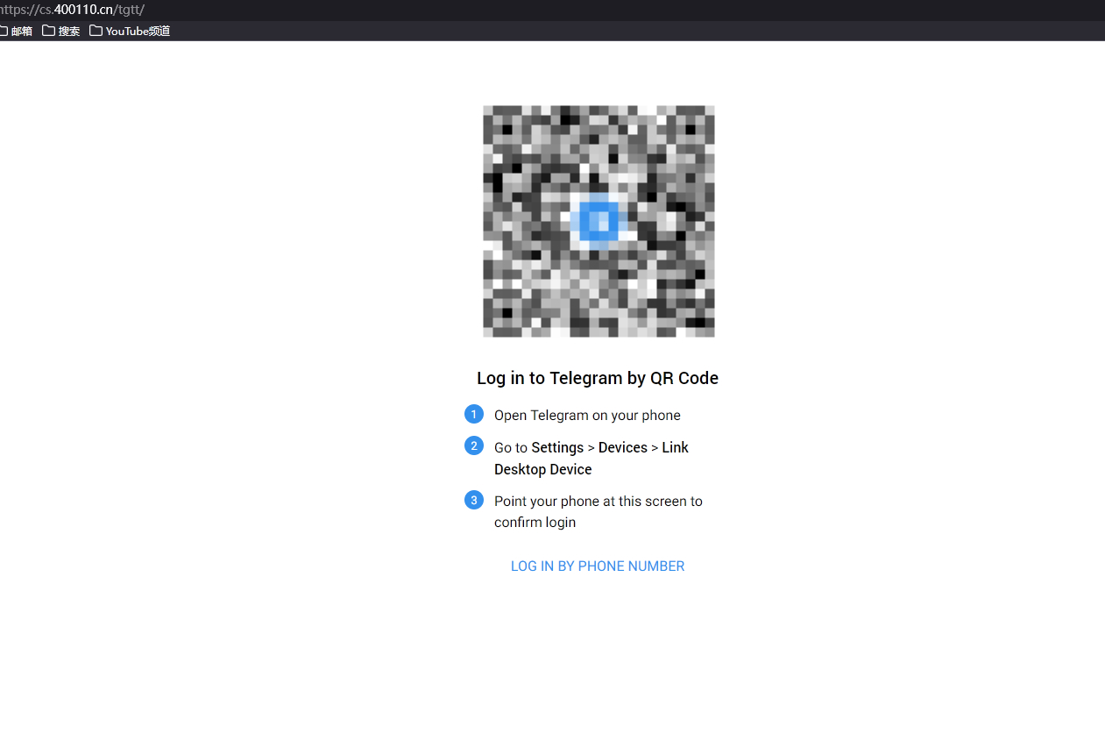Image resolution: width=1105 pixels, height=755 pixels.
Task: Expand the 搜索 bookmarks folder label
Action: (x=69, y=31)
